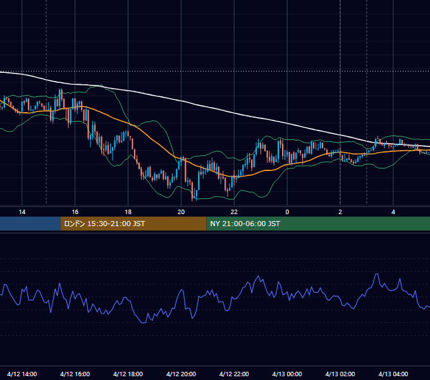Click the London session band '15:30-21:00 JST'
Viewport: 430px width, 380px height.
point(133,224)
